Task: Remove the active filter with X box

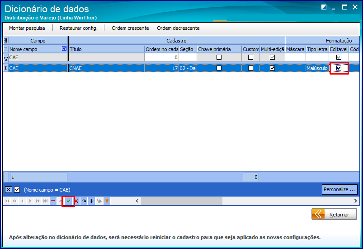Action: pyautogui.click(x=9, y=190)
